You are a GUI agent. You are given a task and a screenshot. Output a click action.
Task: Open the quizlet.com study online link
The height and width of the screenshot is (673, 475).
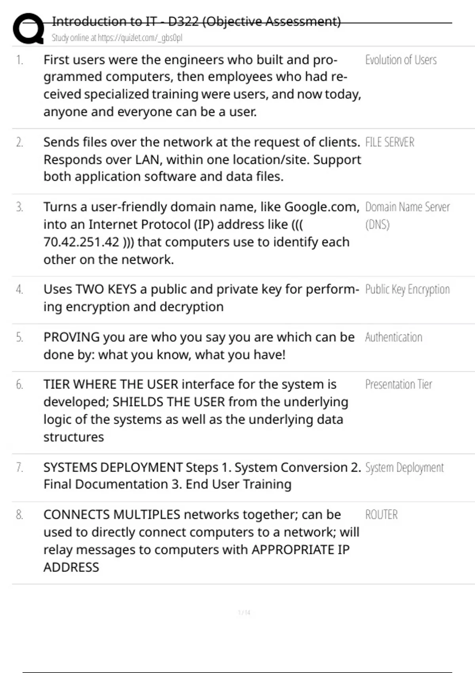117,38
